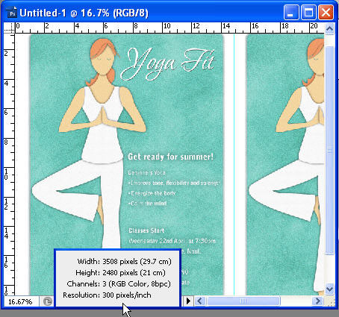This screenshot has width=339, height=317.
Task: Click the window resize grip corner
Action: 329,301
